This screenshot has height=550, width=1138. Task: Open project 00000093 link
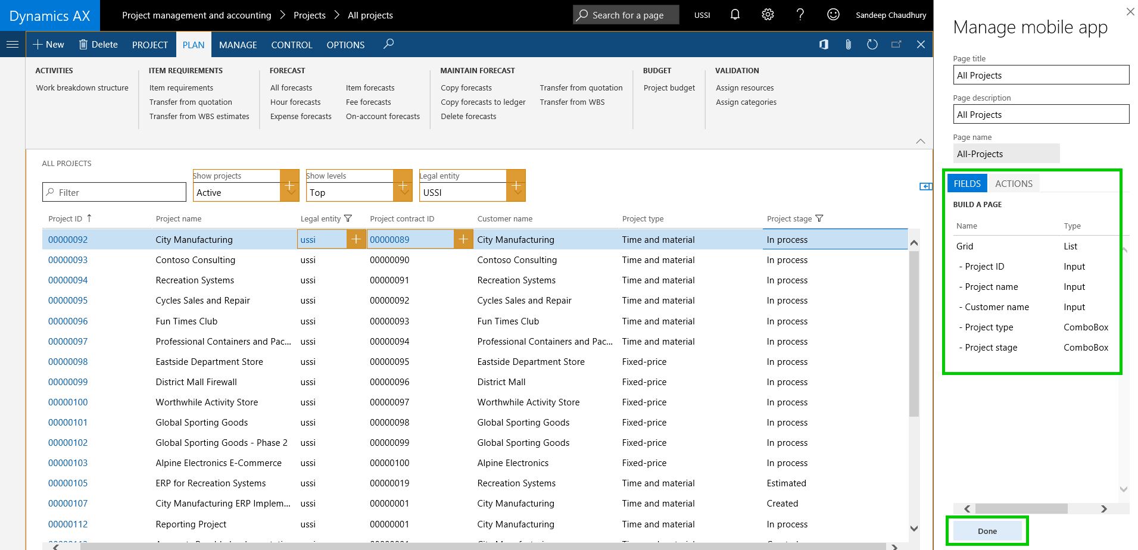coord(68,260)
